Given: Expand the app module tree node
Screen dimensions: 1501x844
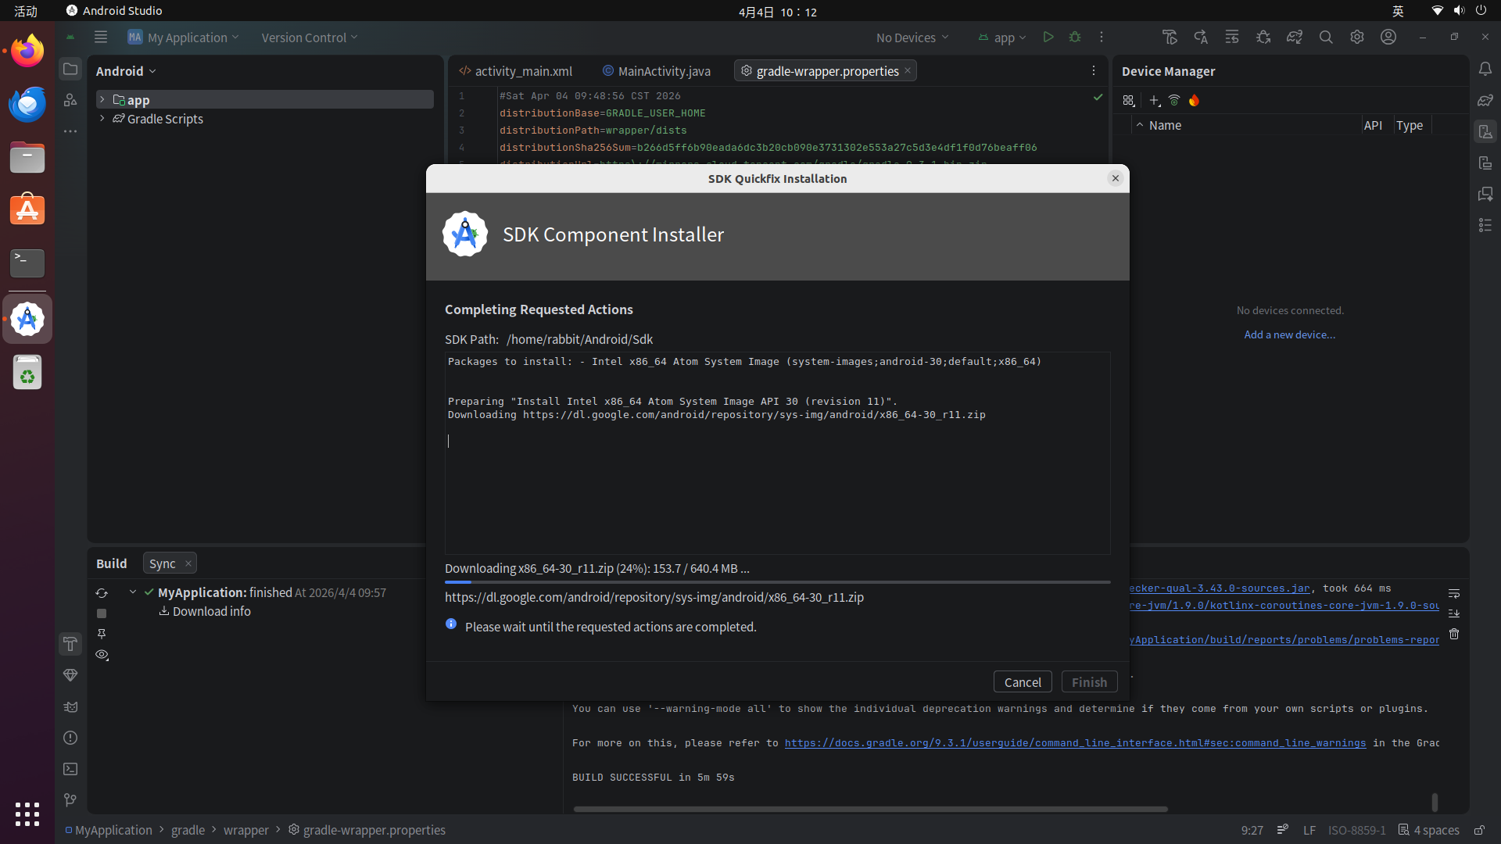Looking at the screenshot, I should (x=102, y=99).
